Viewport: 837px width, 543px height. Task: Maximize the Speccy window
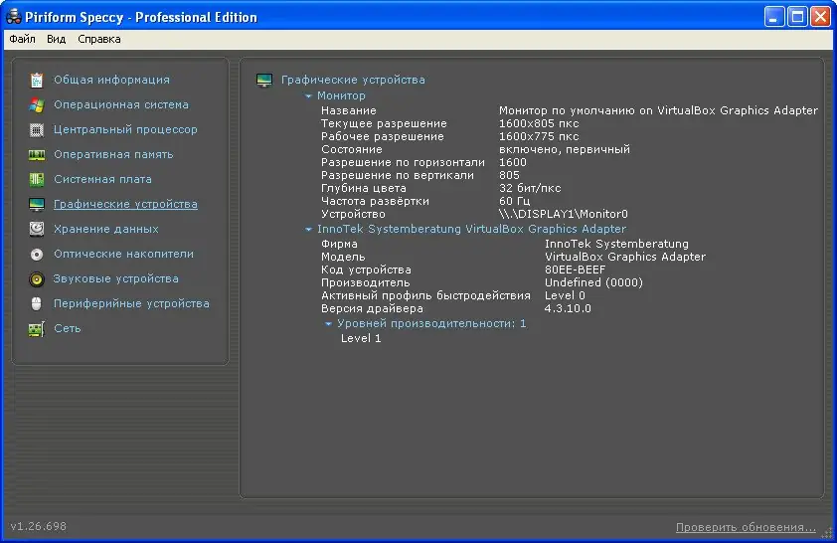click(797, 17)
